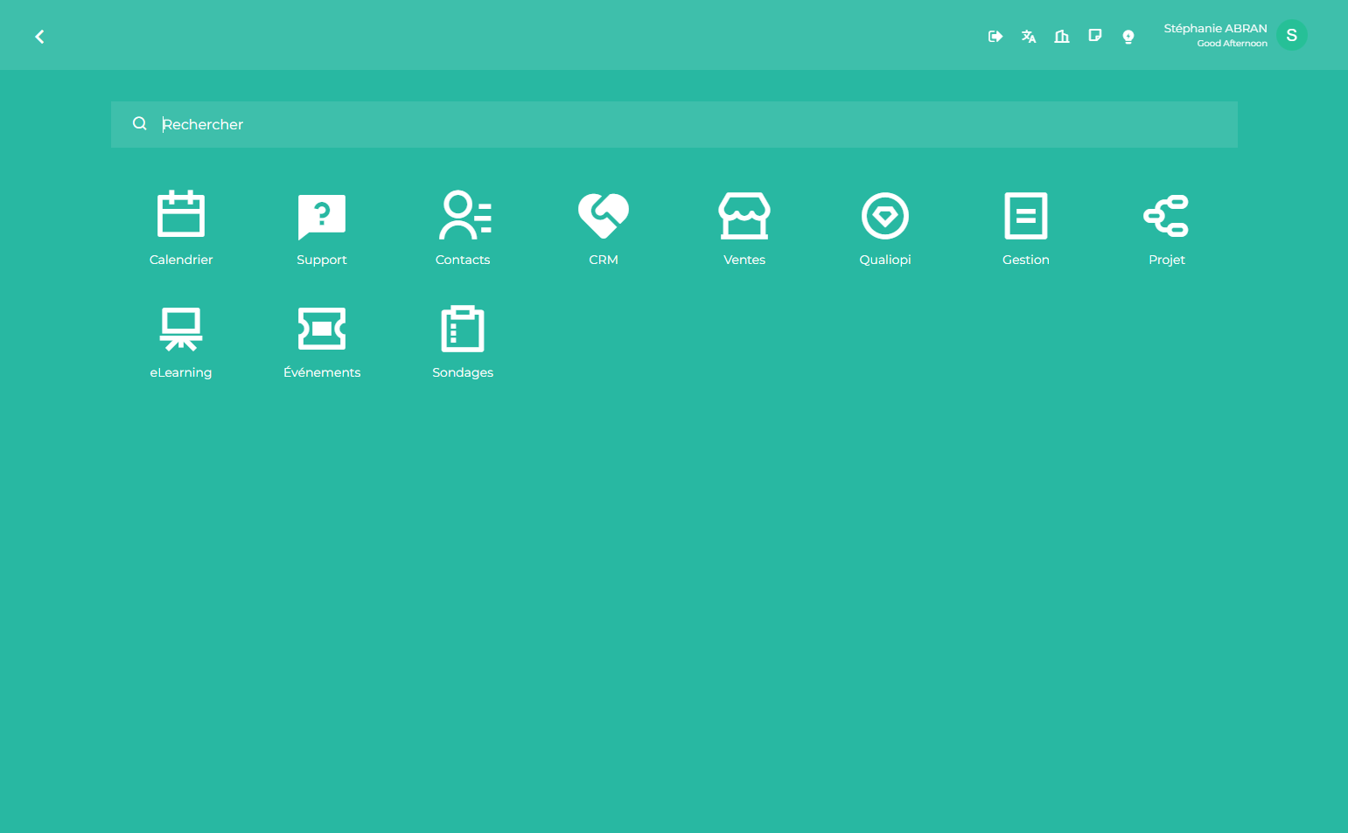Go back using the left chevron
This screenshot has height=833, width=1348.
click(39, 36)
